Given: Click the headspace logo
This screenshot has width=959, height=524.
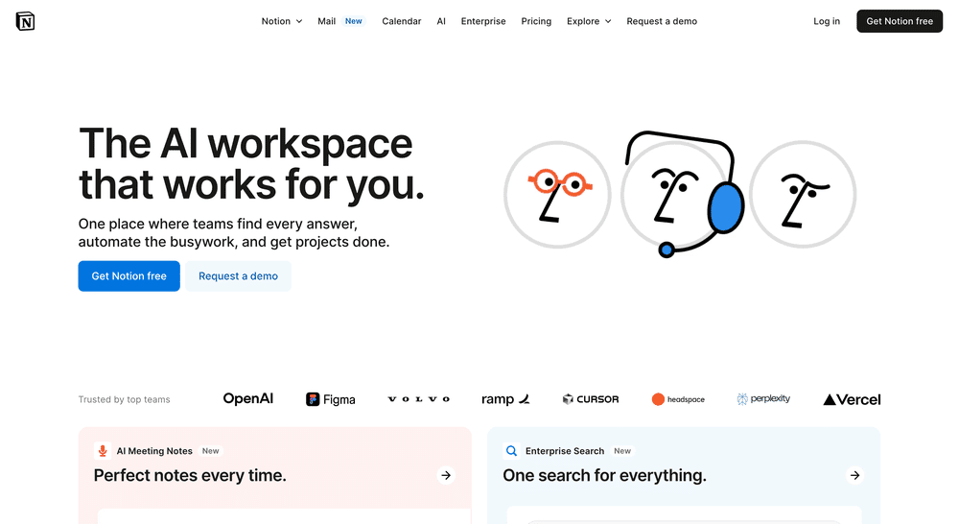Looking at the screenshot, I should 678,399.
